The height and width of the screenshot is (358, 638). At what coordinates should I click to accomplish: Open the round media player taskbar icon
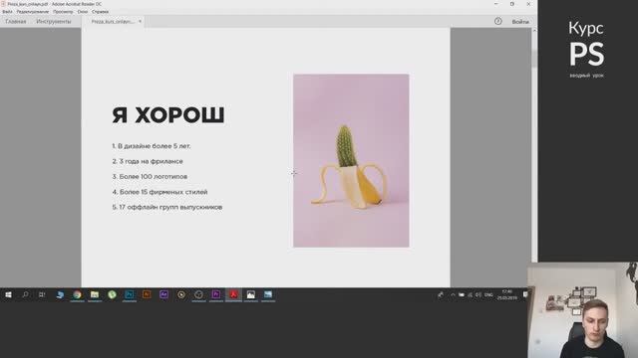pos(181,294)
